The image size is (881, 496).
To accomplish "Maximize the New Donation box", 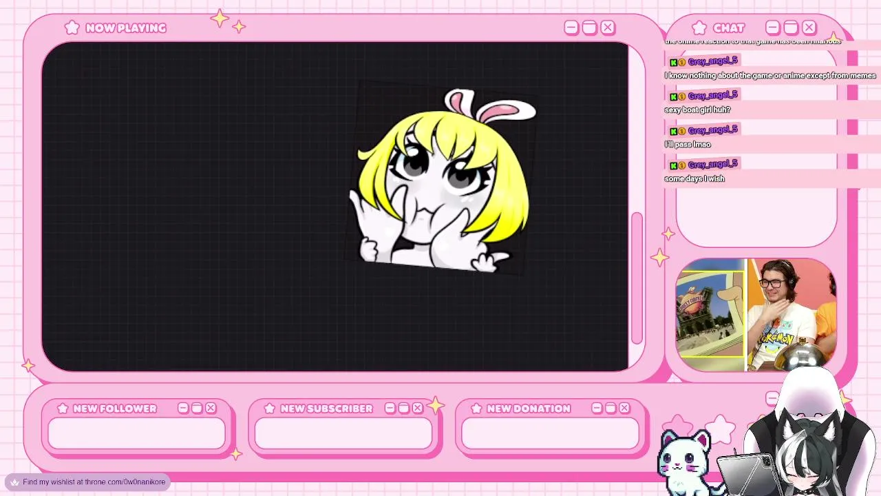I will coord(611,409).
